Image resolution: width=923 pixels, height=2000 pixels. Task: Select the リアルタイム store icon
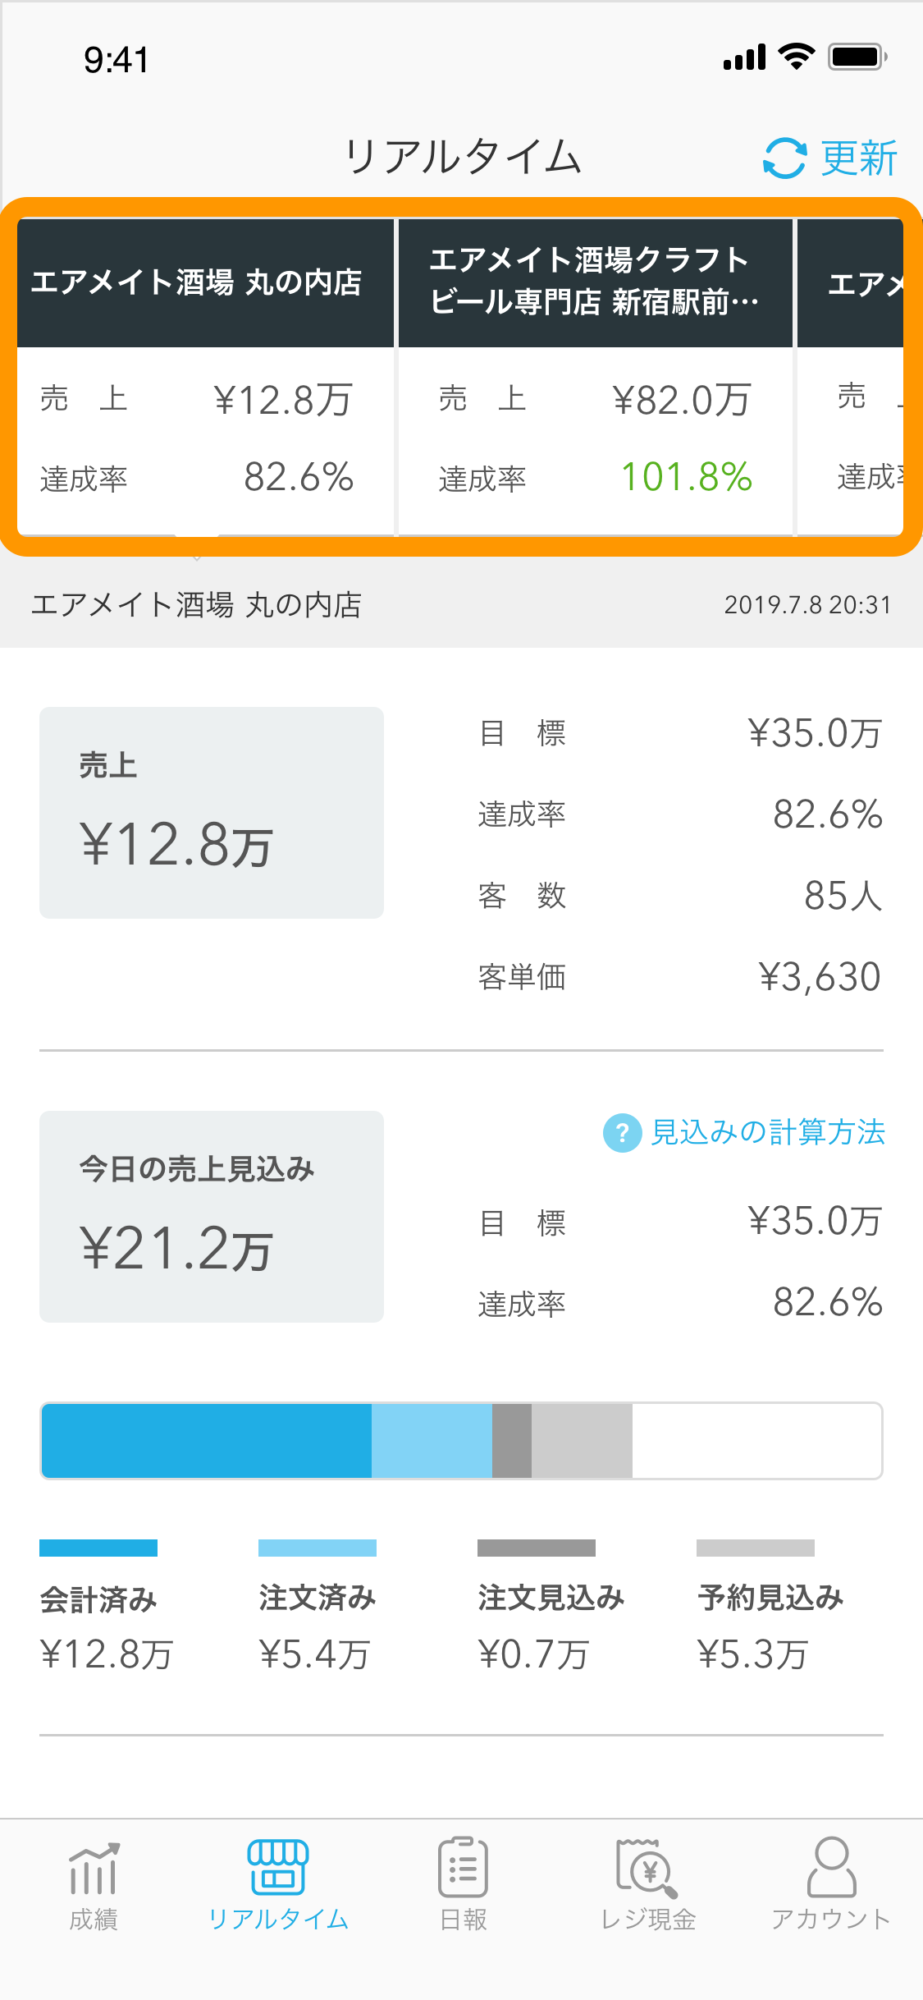click(x=278, y=1867)
